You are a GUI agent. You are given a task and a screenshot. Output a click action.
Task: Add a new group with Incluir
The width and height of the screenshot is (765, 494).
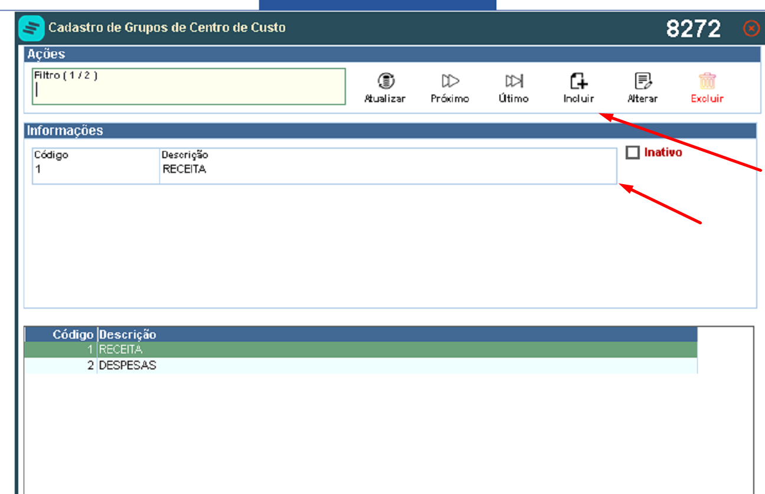click(578, 81)
